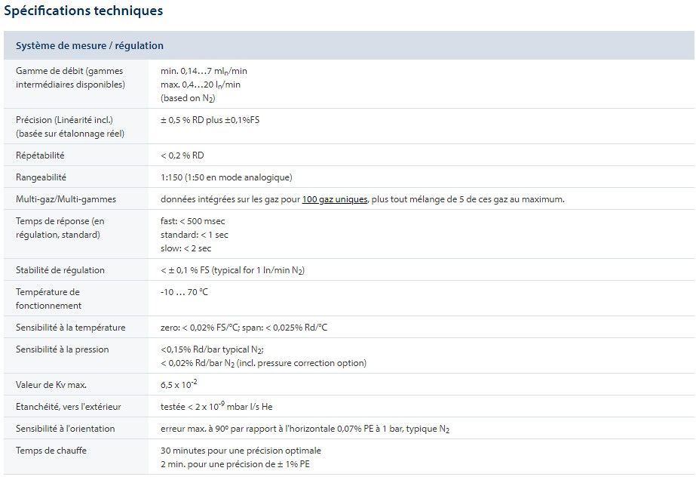Click the "Spécifications techniques" heading
This screenshot has height=477, width=696.
[83, 11]
